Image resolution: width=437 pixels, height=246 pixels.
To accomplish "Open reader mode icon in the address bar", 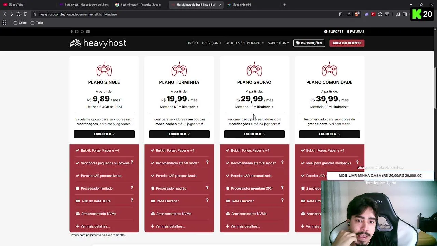I will 340,14.
